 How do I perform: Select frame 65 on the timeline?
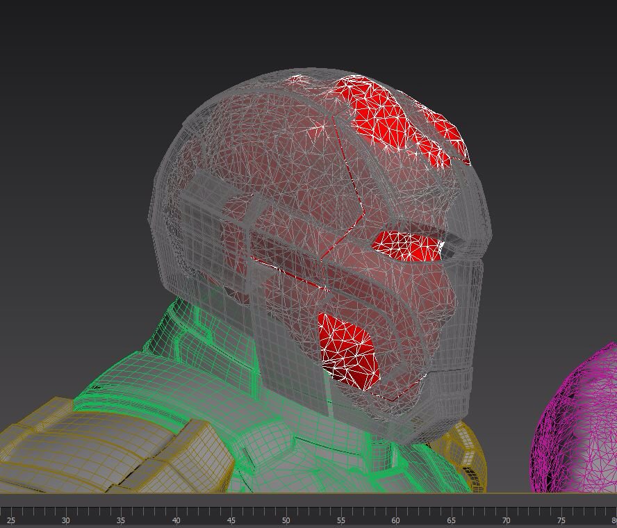(x=451, y=520)
